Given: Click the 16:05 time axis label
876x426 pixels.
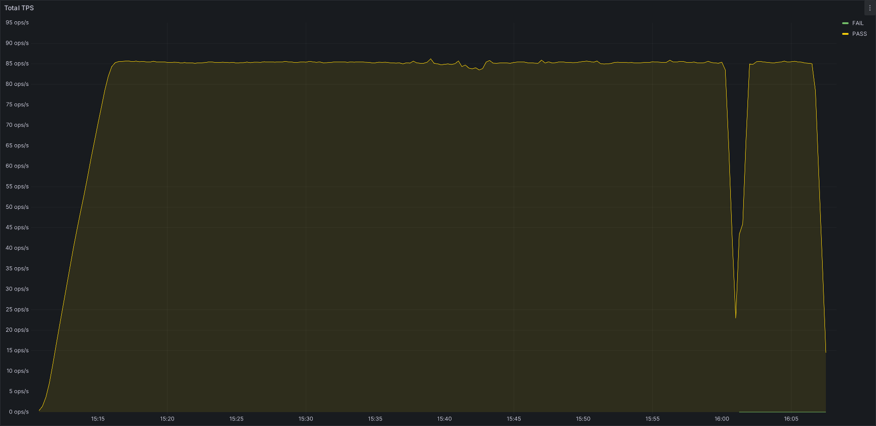Looking at the screenshot, I should [x=792, y=419].
